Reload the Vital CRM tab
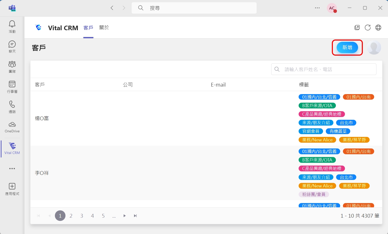Viewport: 388px width, 234px height. [368, 28]
